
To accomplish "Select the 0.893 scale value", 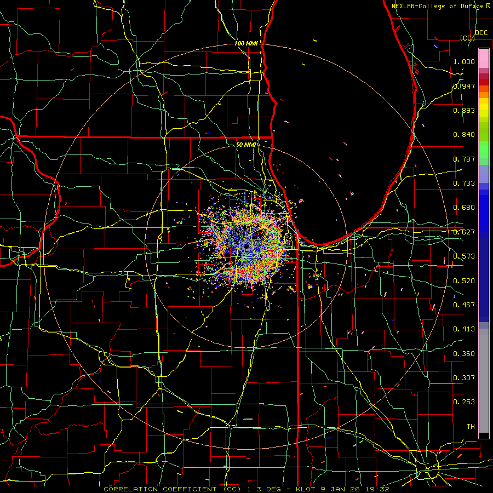I will coord(464,110).
